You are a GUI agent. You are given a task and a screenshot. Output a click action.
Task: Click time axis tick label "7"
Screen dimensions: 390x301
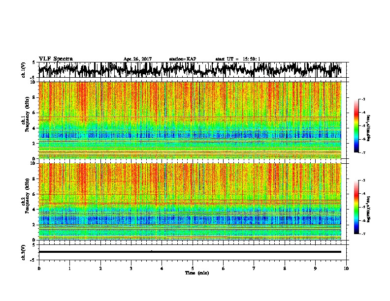(x=254, y=269)
